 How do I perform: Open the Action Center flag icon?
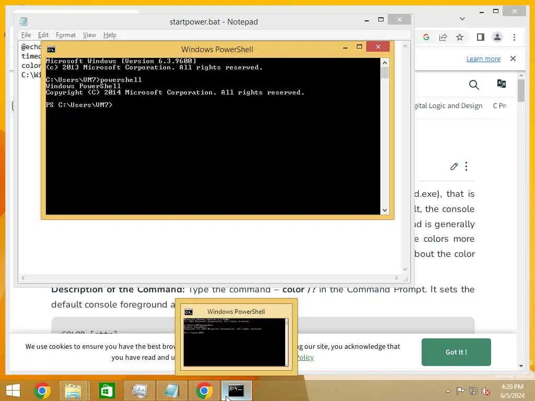pos(460,391)
